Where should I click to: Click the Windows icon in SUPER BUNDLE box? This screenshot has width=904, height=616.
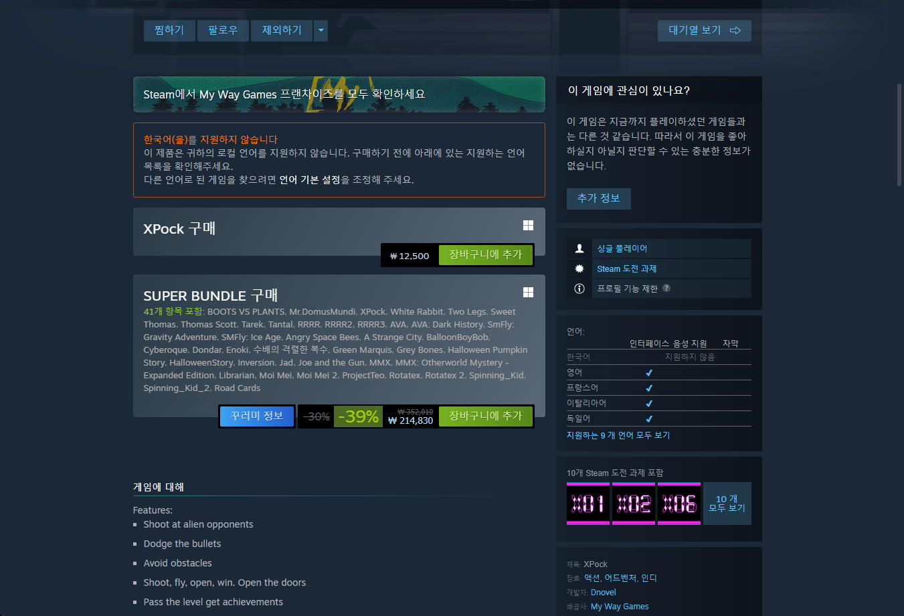(x=528, y=293)
